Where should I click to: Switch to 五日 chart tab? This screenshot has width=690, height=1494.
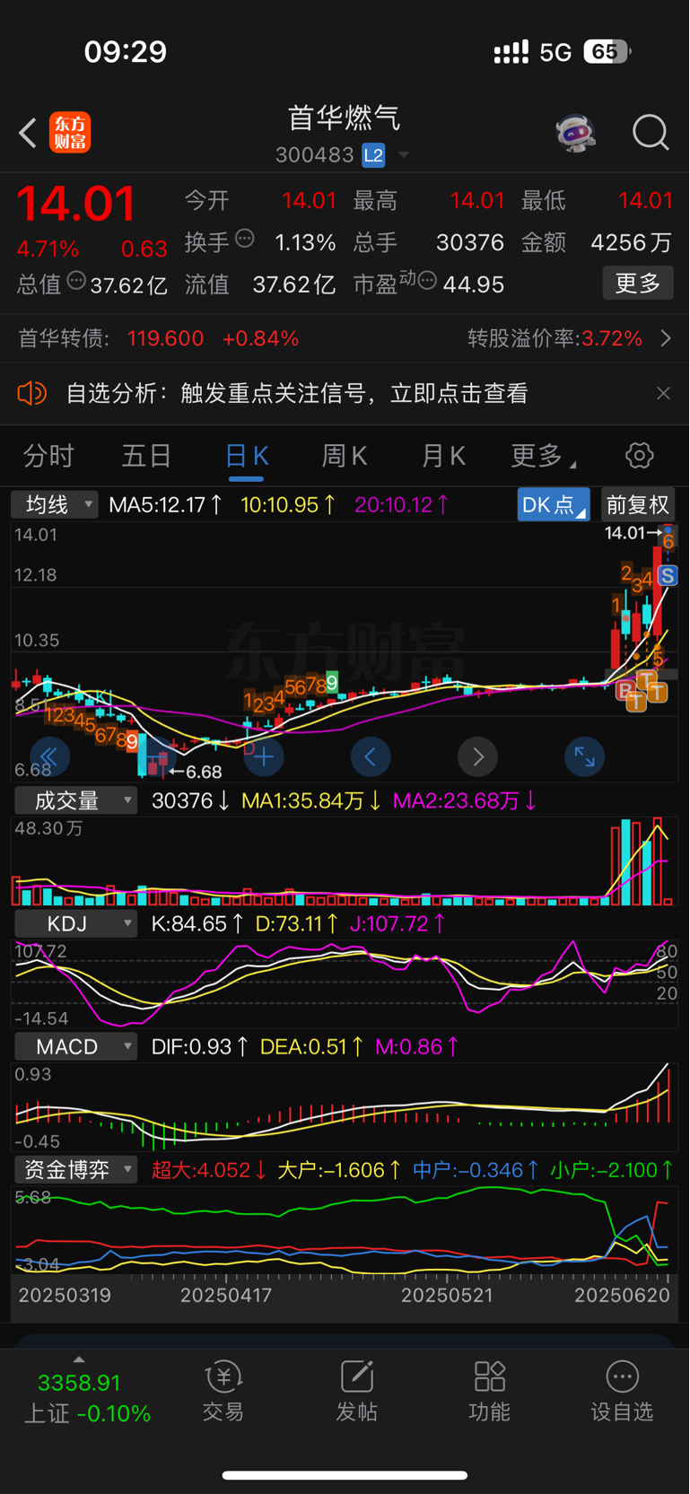pos(146,456)
